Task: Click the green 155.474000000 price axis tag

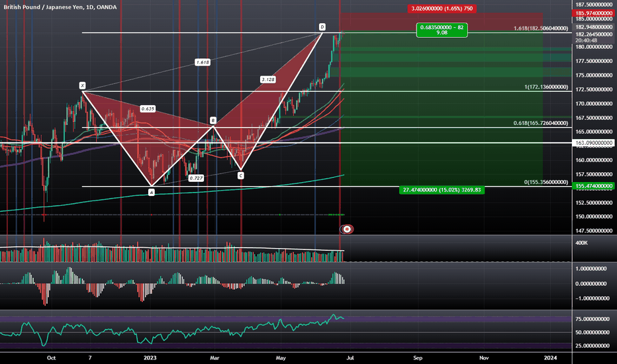Action: pos(593,186)
